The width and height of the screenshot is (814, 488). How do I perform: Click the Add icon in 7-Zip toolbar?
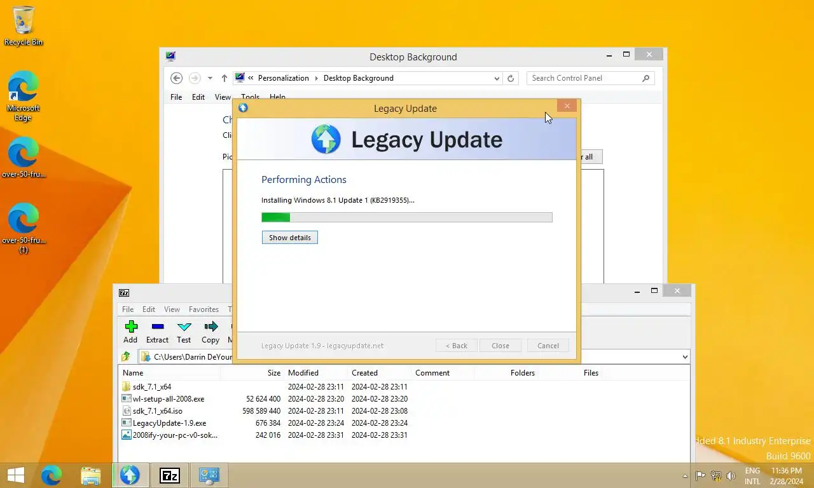click(131, 327)
